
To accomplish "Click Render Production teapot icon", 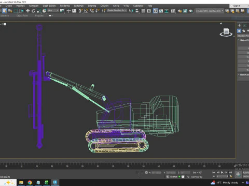I will [191, 11].
